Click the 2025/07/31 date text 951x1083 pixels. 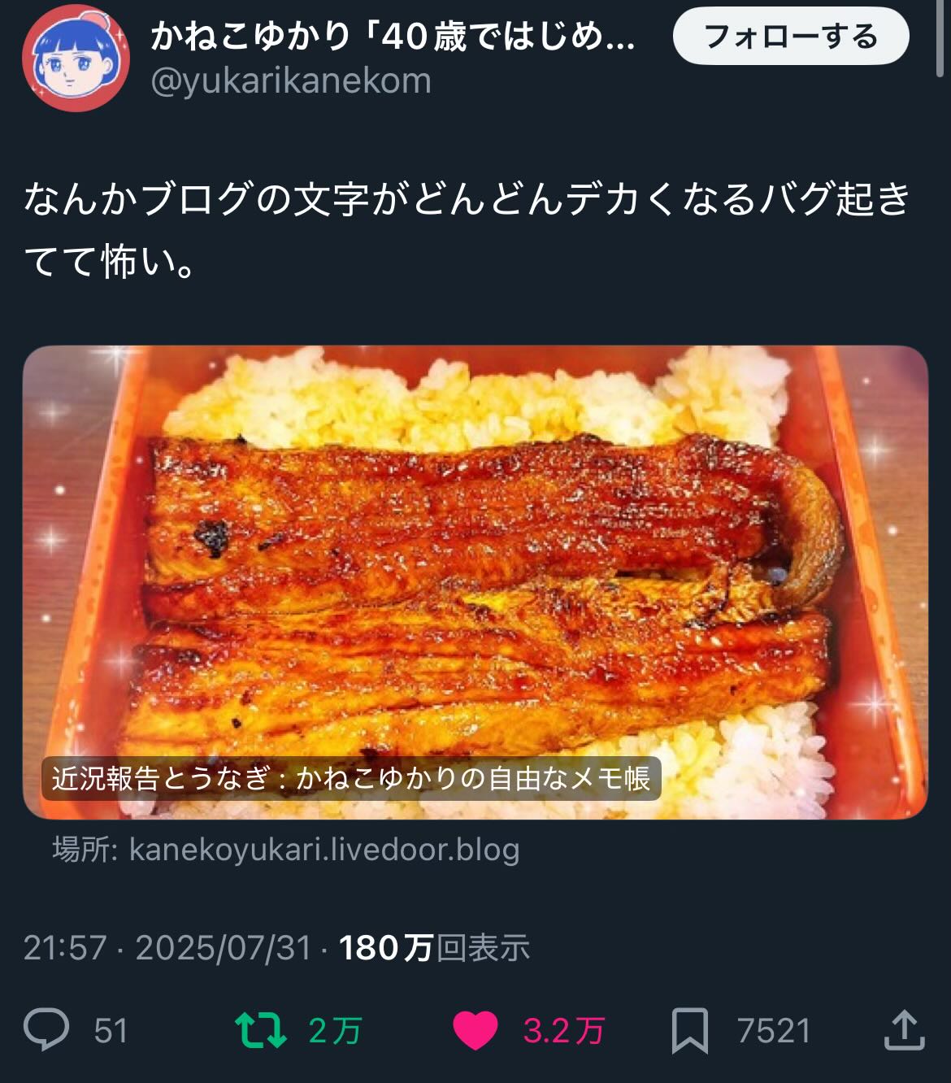click(x=224, y=948)
